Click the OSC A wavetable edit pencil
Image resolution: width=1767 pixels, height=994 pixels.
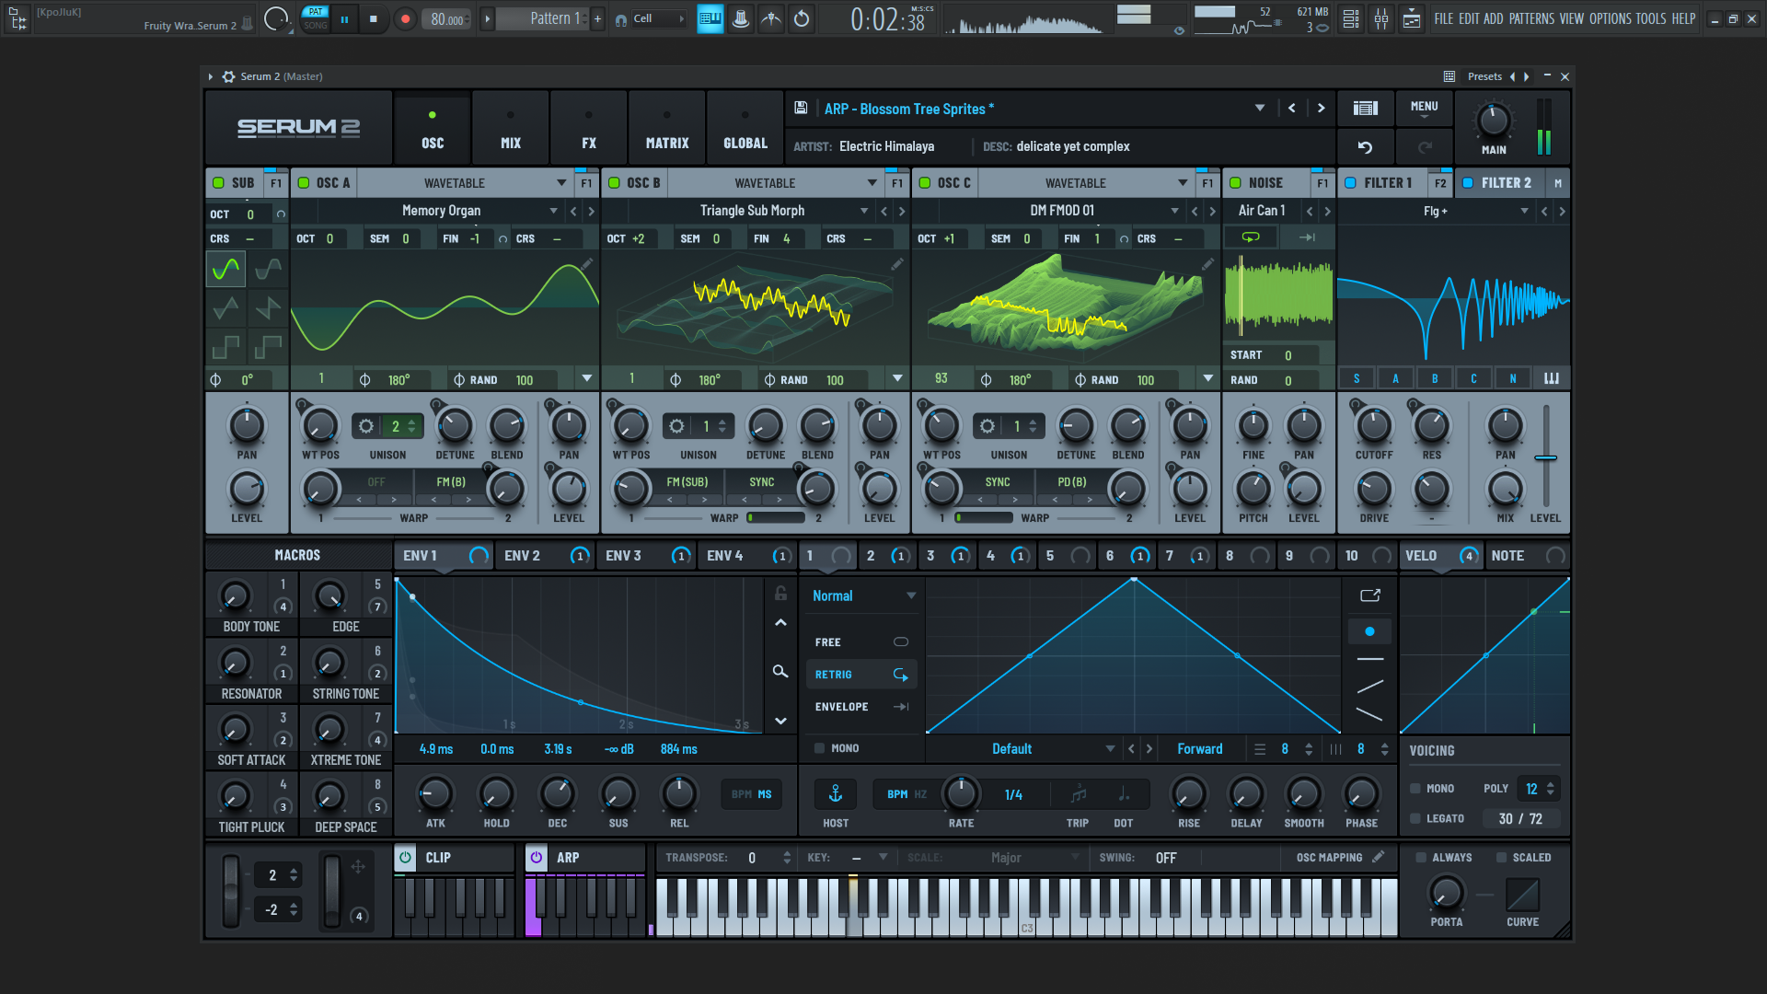point(586,264)
